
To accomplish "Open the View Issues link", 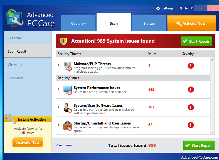I will click(x=64, y=145).
